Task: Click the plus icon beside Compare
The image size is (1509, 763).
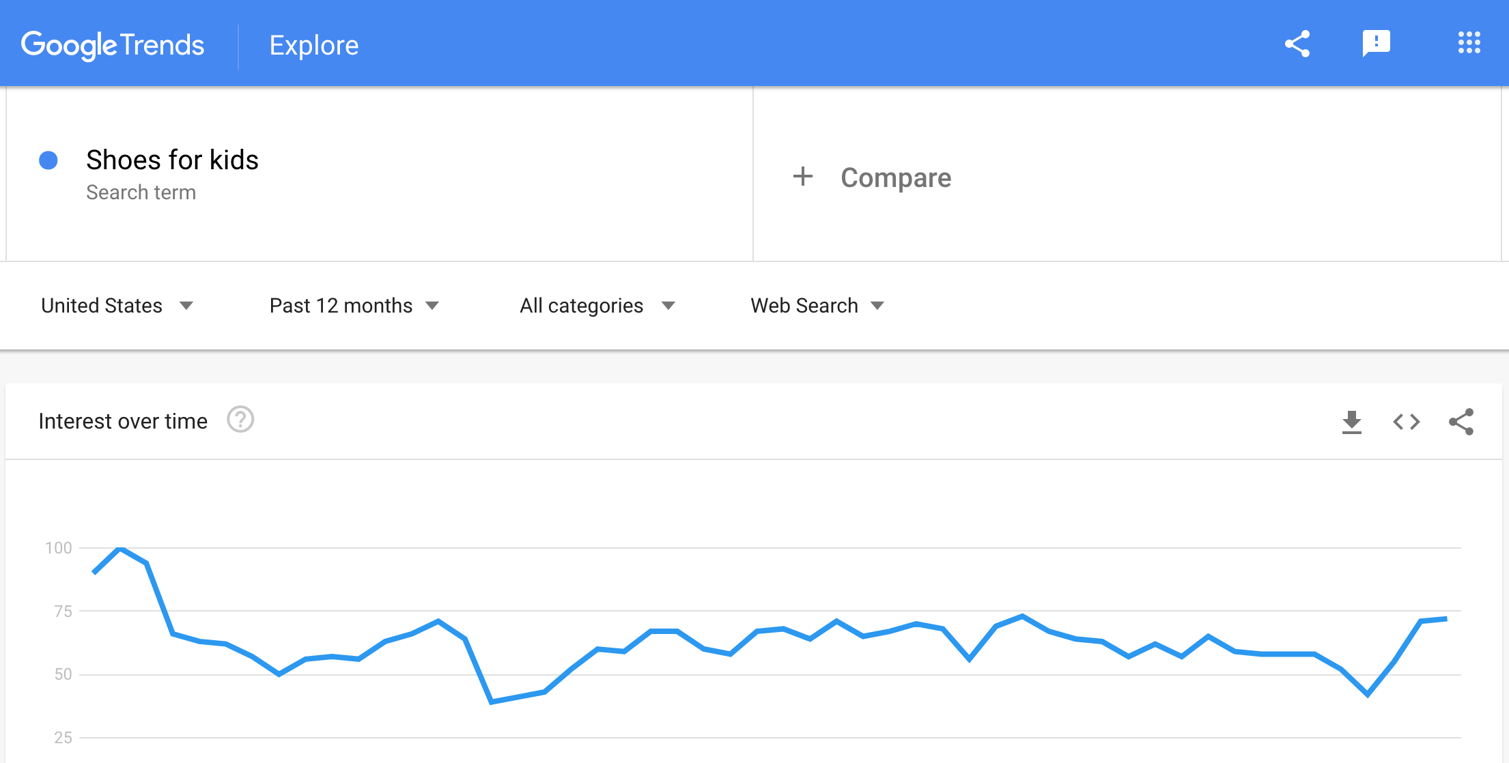Action: (x=803, y=177)
